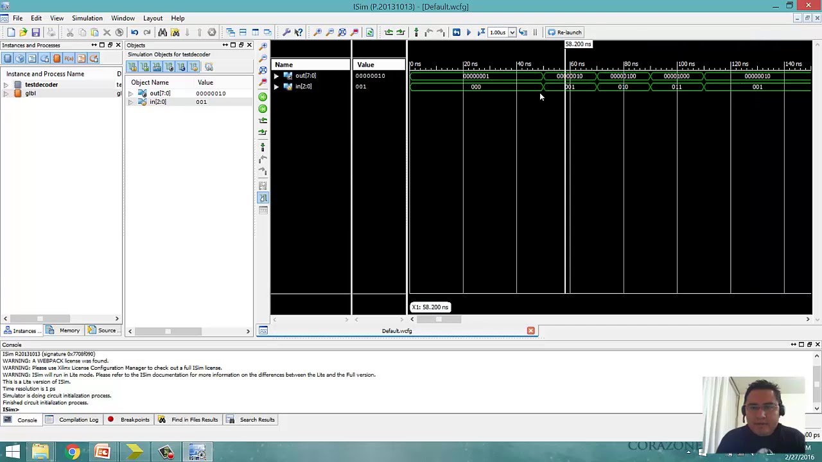822x462 pixels.
Task: Open File Explorer from taskbar
Action: tap(40, 452)
